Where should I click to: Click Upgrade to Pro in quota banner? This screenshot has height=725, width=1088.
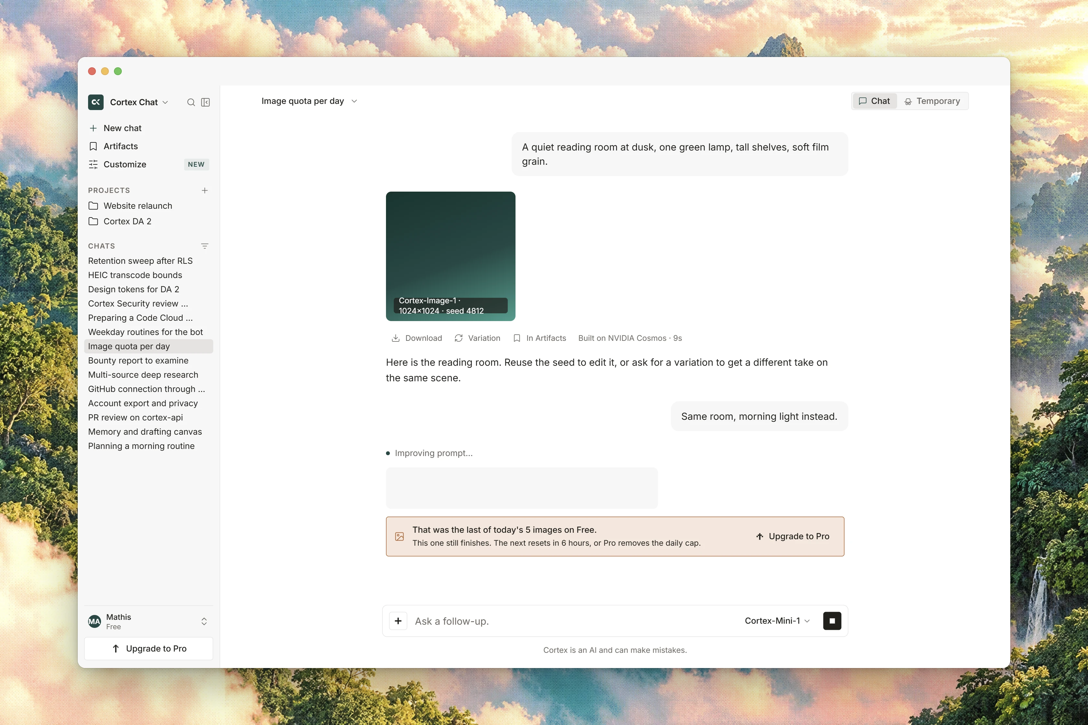click(x=792, y=536)
